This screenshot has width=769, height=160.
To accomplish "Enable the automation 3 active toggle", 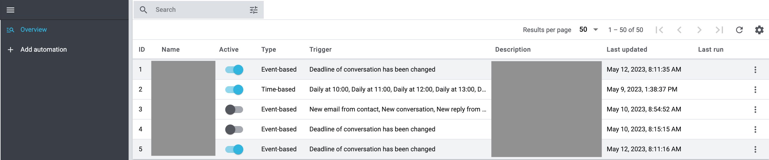I will click(234, 110).
